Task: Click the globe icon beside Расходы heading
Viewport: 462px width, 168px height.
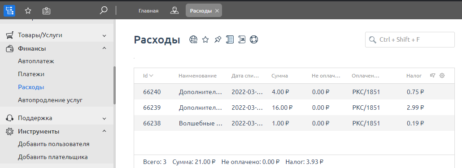Action: [193, 39]
